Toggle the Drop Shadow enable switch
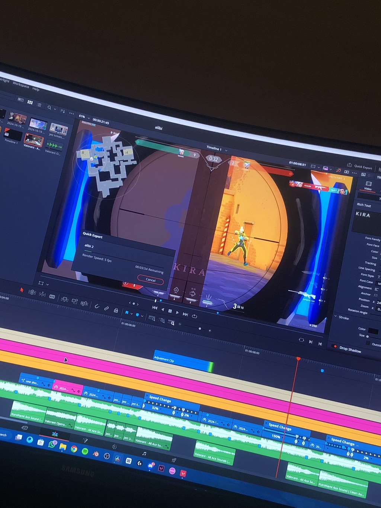 pos(334,346)
